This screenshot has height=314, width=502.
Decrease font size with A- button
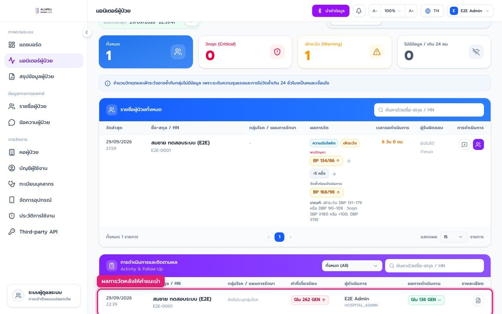tap(375, 11)
